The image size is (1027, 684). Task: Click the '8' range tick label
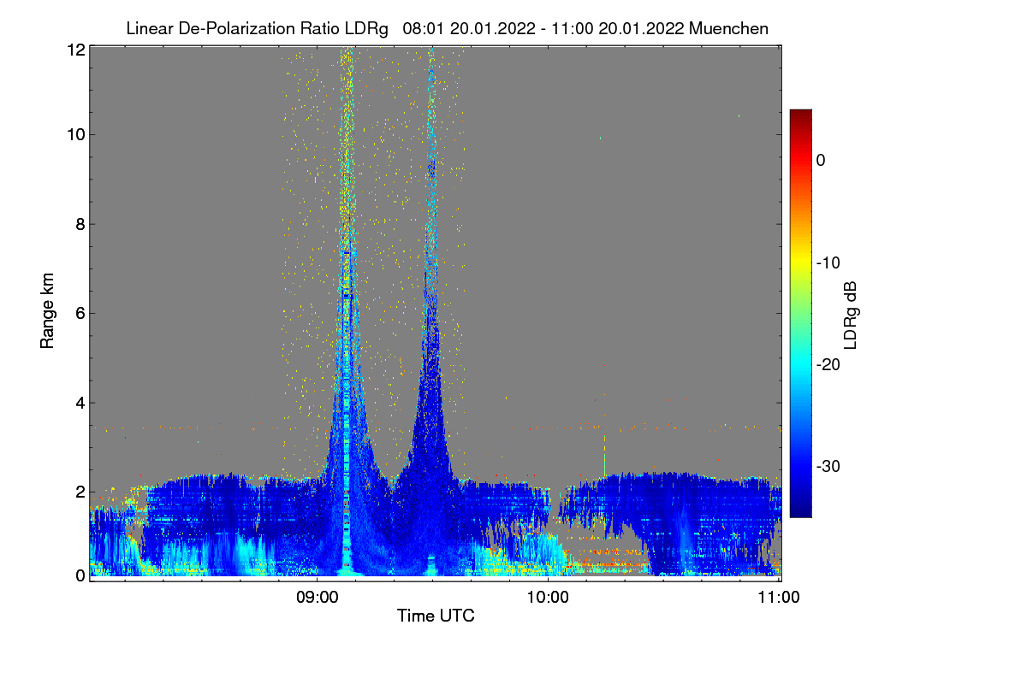click(x=80, y=224)
